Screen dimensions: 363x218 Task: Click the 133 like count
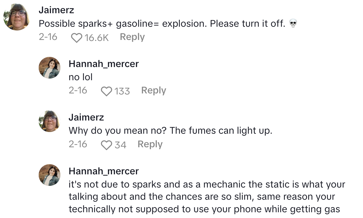[x=122, y=91]
